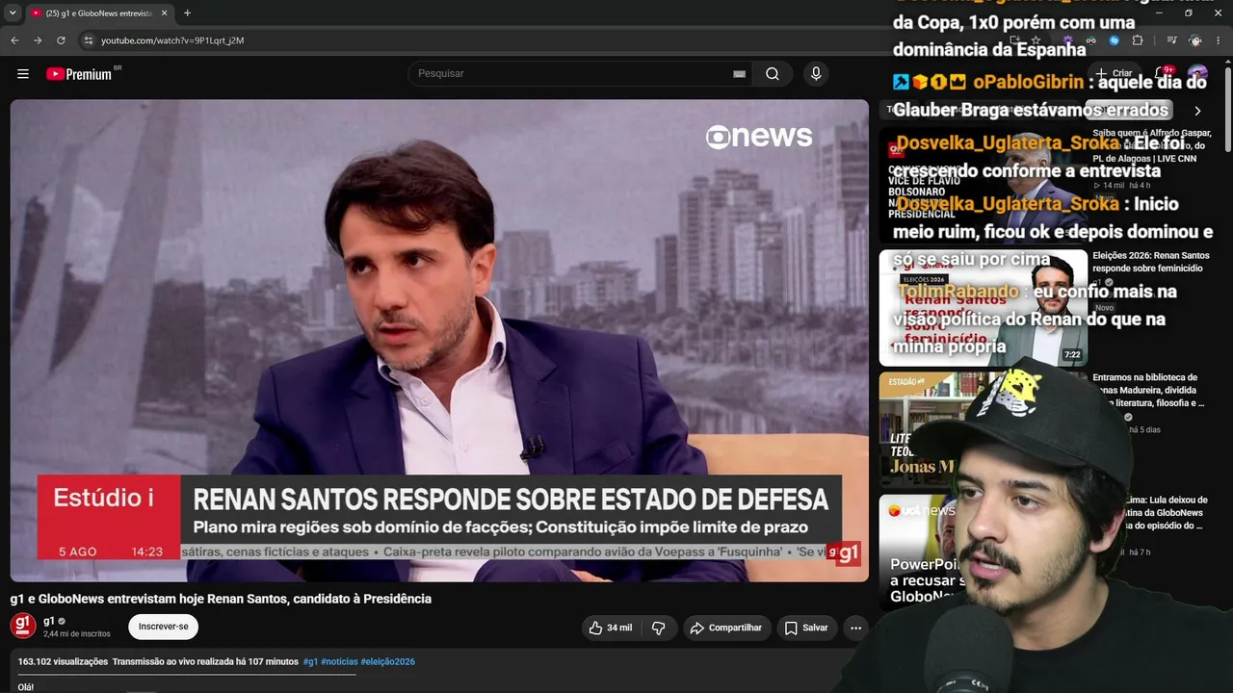Click the '2,44 mi de inscritos' text
Viewport: 1233px width, 693px height.
pyautogui.click(x=77, y=634)
